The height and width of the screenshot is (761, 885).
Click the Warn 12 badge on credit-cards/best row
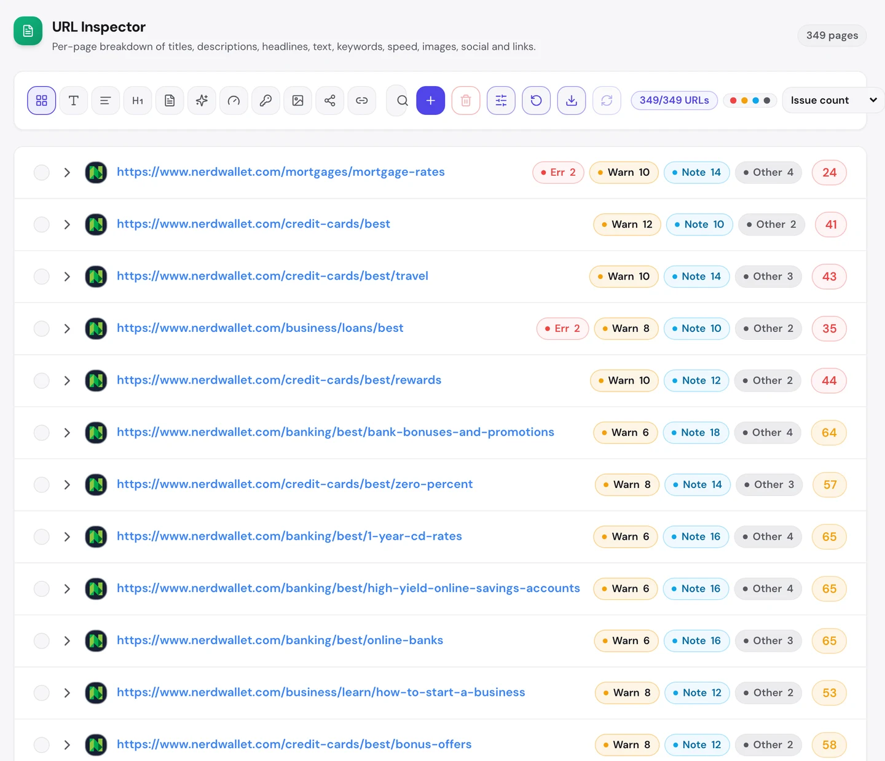(627, 224)
